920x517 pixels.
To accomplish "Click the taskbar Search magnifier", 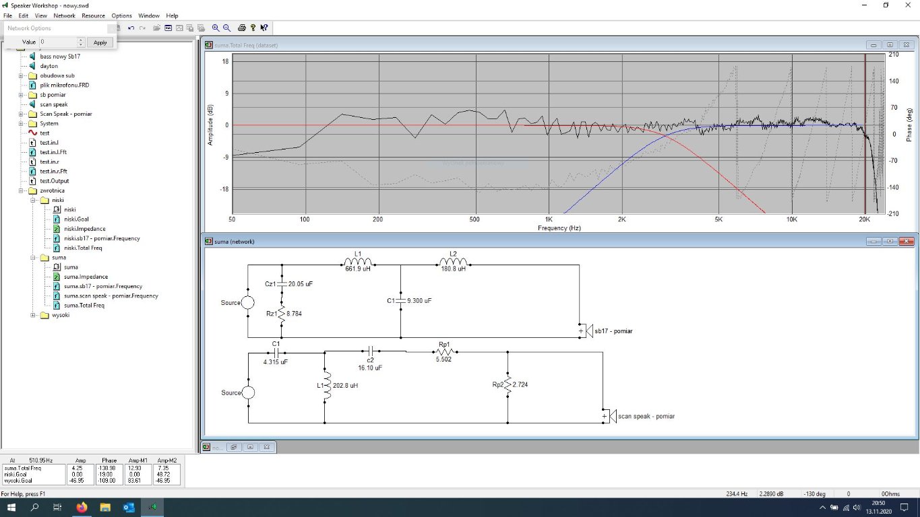I will (34, 507).
